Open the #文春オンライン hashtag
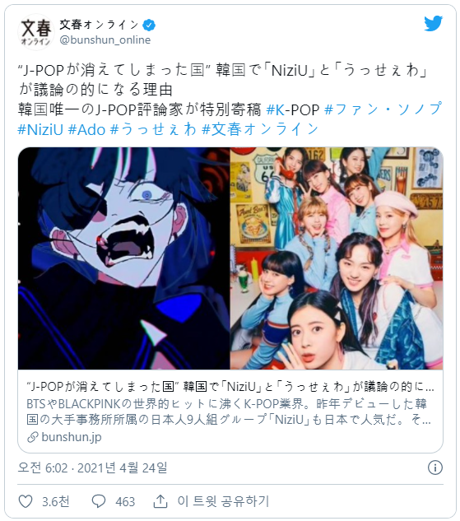Viewport: 460px width, 521px height. [x=260, y=129]
